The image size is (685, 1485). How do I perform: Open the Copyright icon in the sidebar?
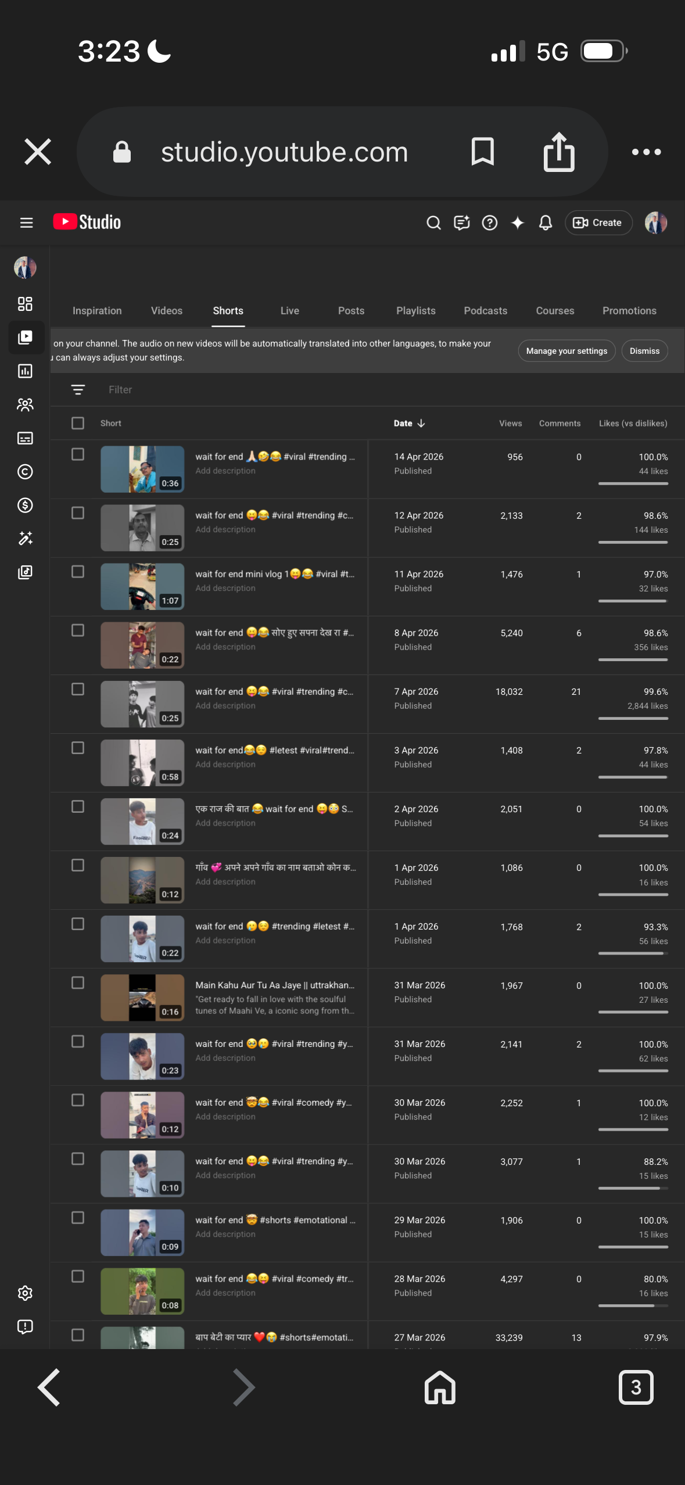pos(25,472)
